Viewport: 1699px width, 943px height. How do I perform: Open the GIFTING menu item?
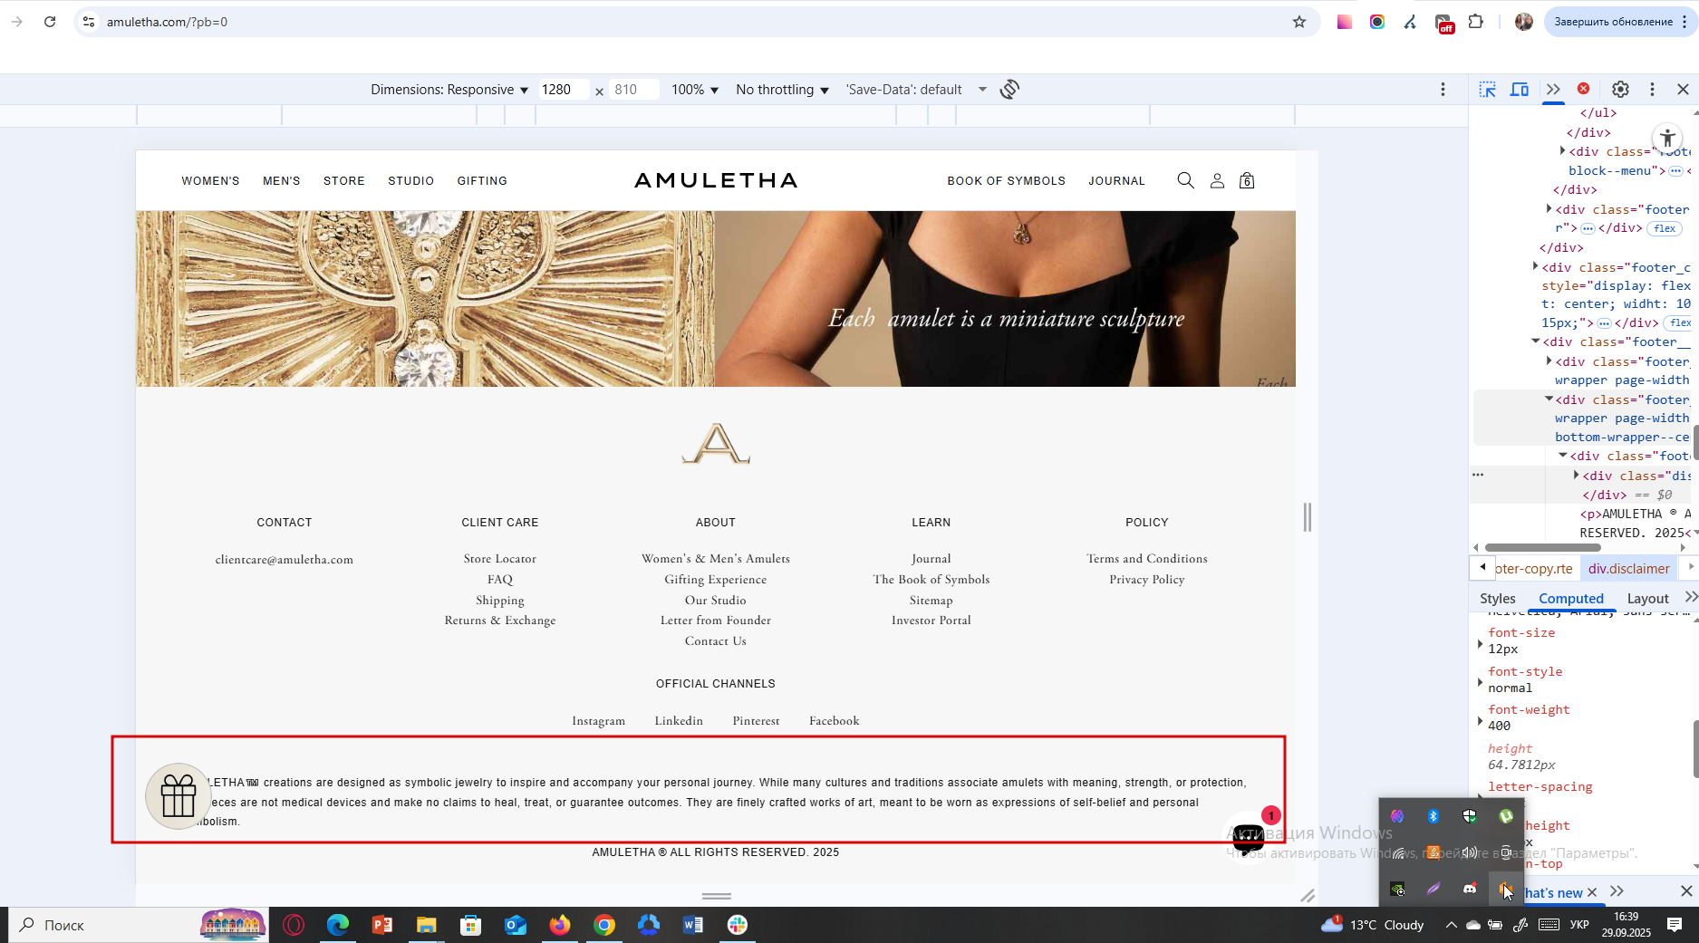click(482, 181)
